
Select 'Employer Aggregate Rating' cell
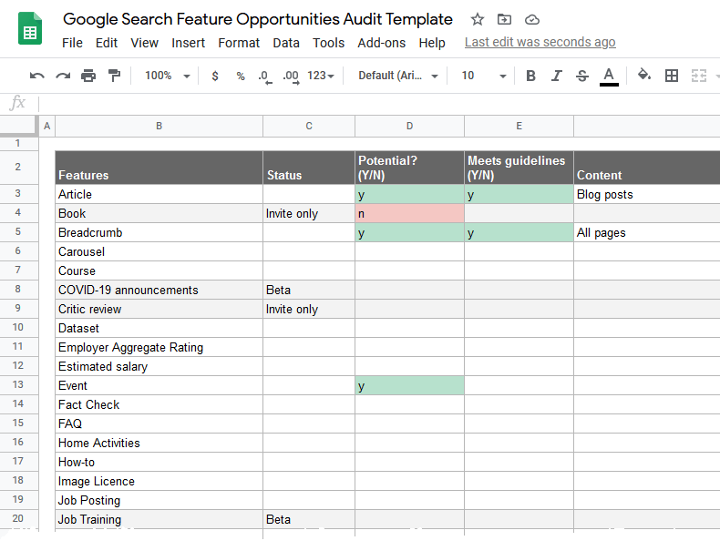(x=159, y=347)
